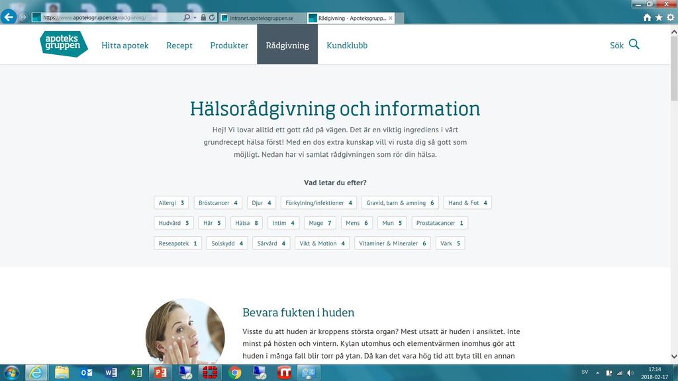678x381 pixels.
Task: Click the volume speaker tray icon
Action: coord(630,373)
